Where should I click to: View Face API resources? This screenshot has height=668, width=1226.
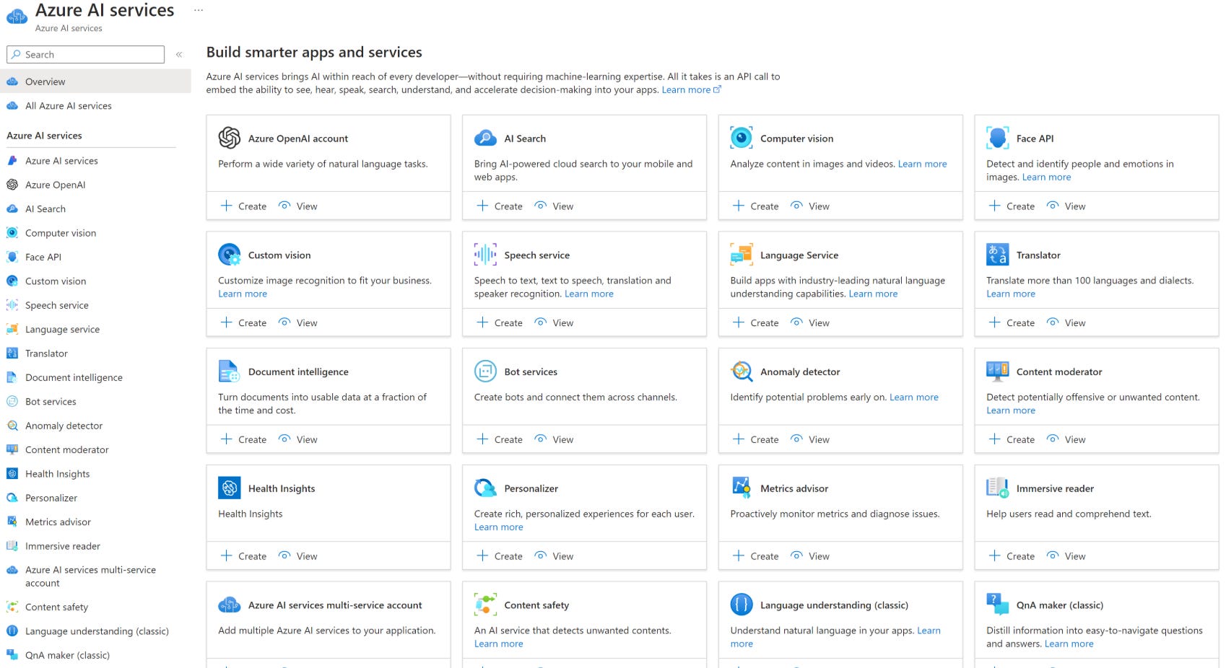pos(1066,206)
